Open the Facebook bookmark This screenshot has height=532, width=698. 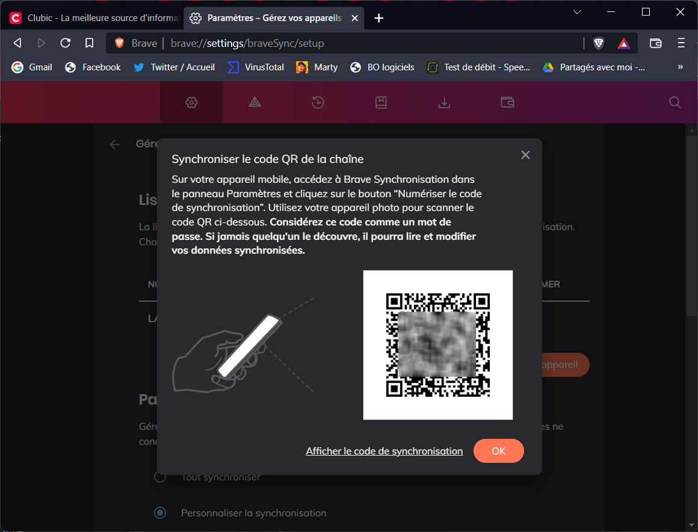[x=93, y=67]
